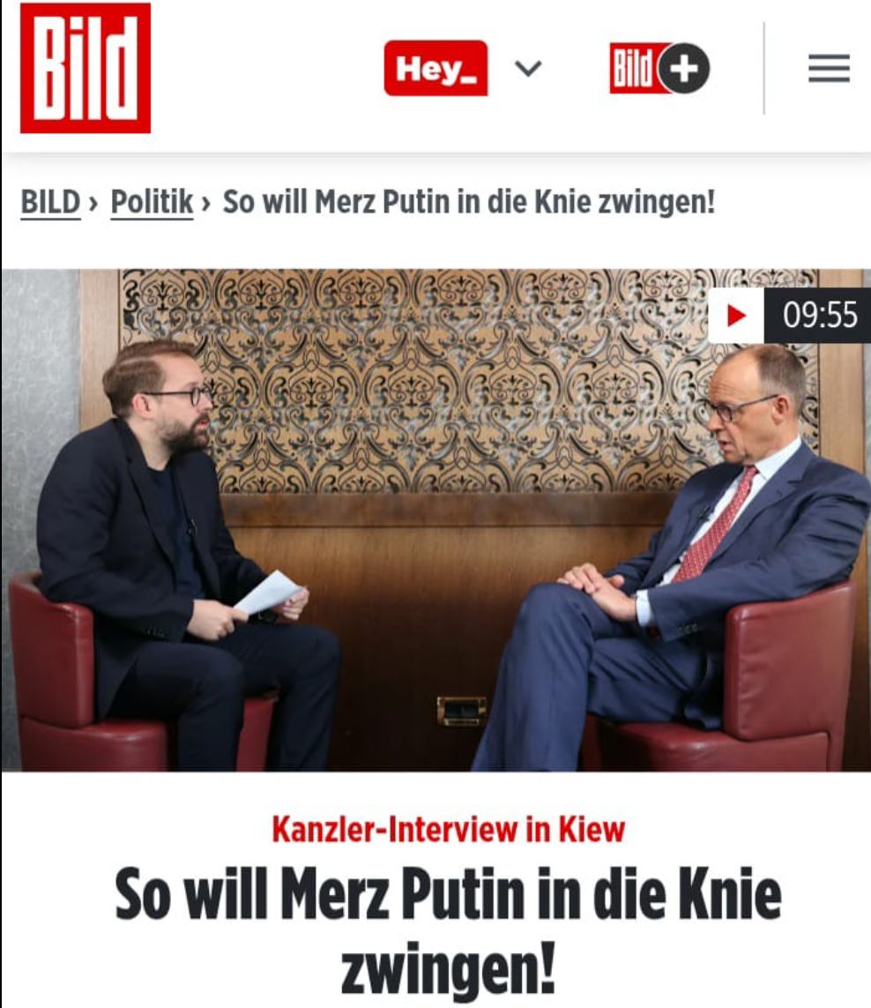Click the breadcrumb arrow after BILD
This screenshot has width=871, height=1008.
click(x=94, y=203)
